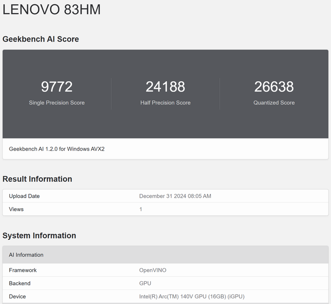The width and height of the screenshot is (331, 304).
Task: Click the OpenVINO framework value
Action: [153, 270]
